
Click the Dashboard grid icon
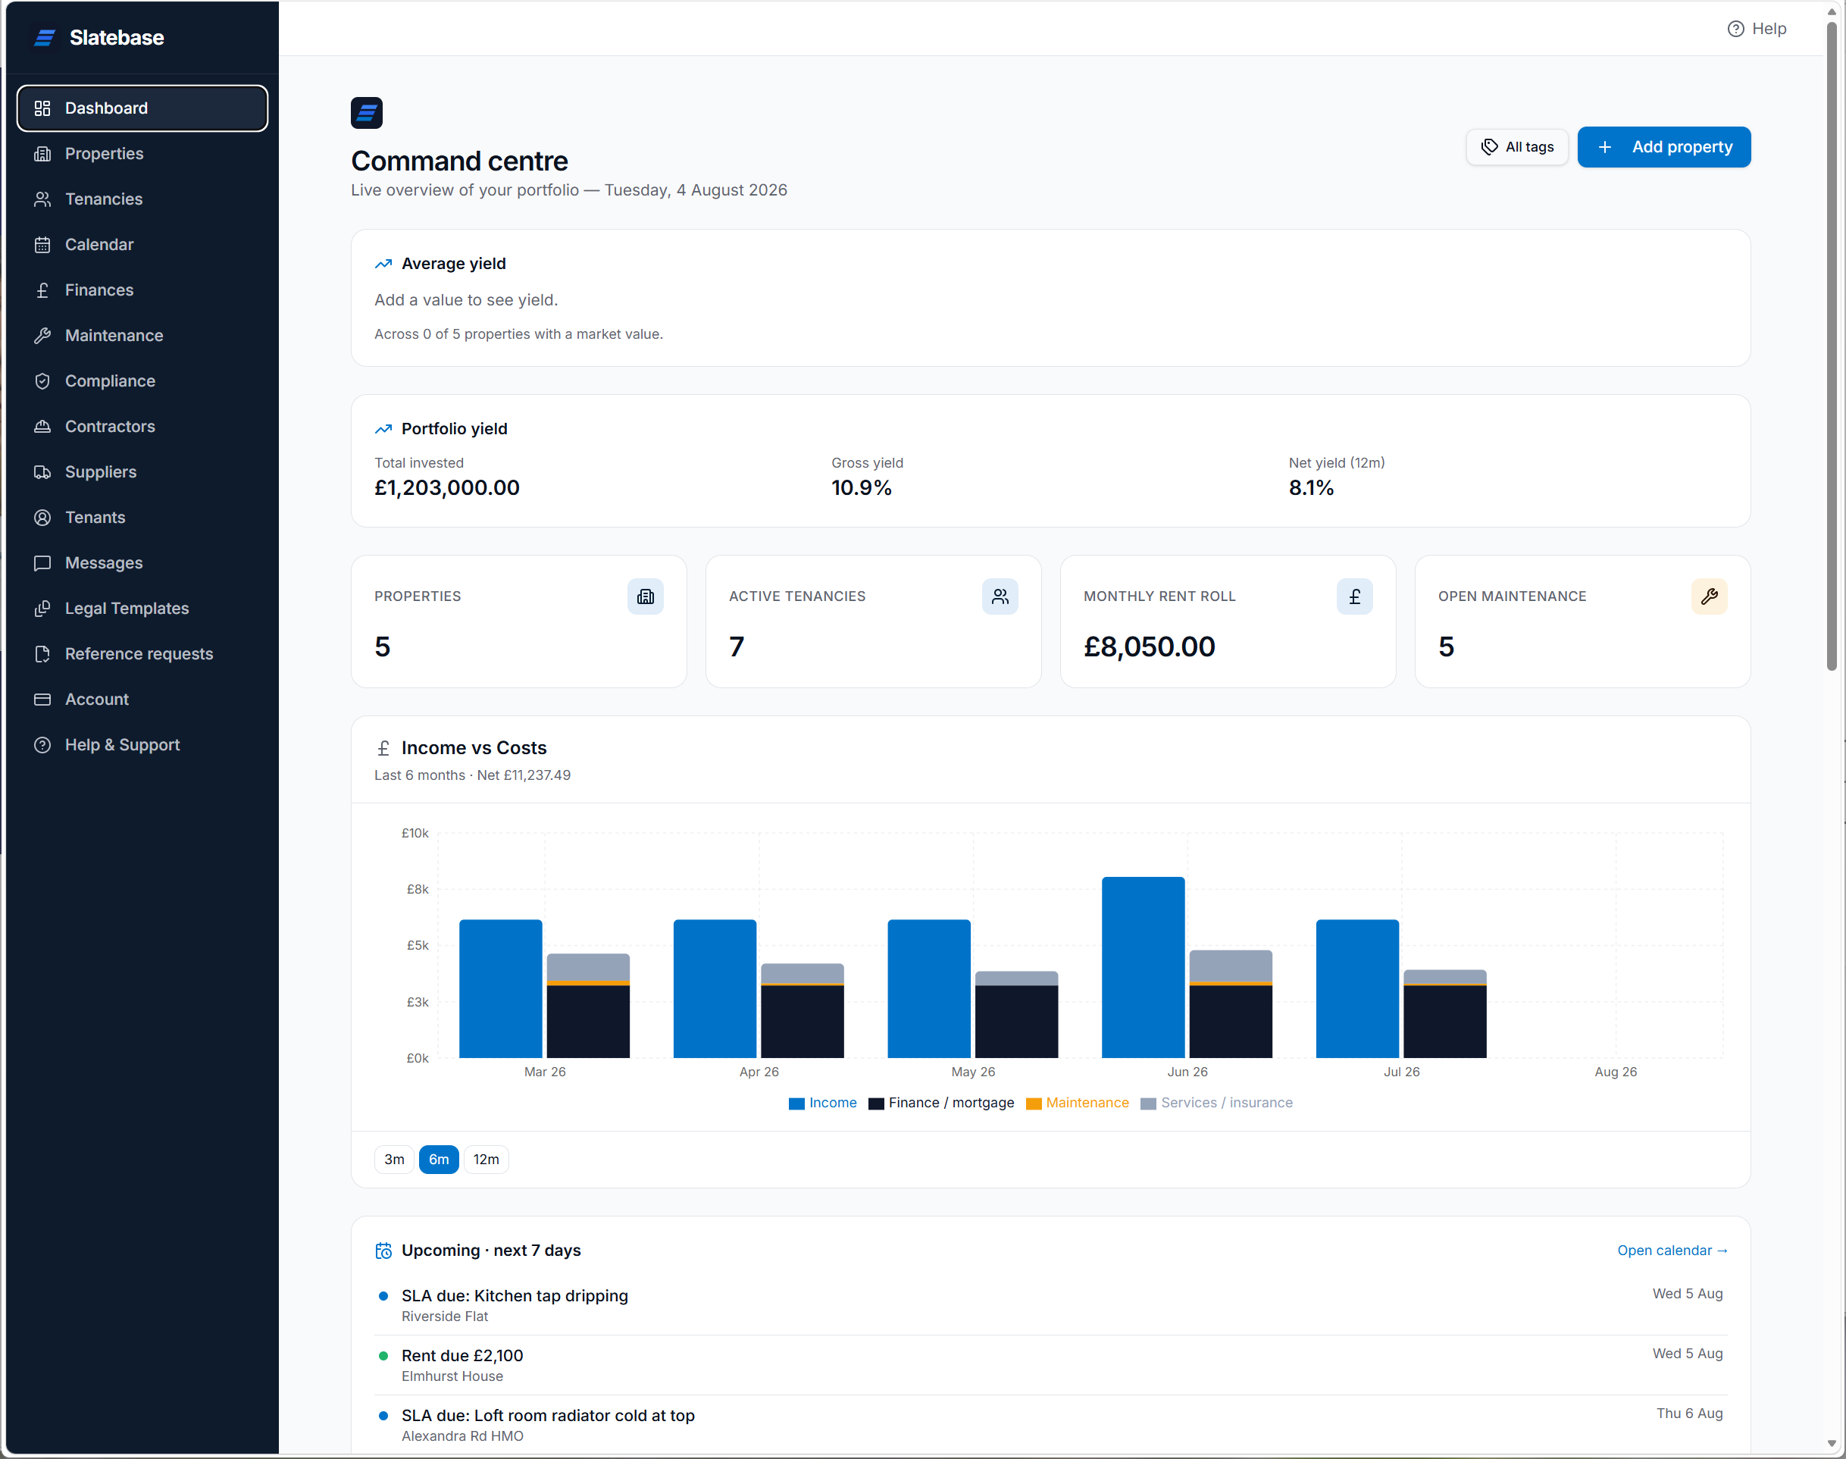(42, 108)
